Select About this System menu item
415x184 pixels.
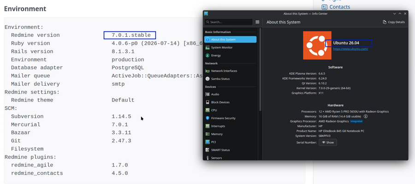(x=230, y=40)
